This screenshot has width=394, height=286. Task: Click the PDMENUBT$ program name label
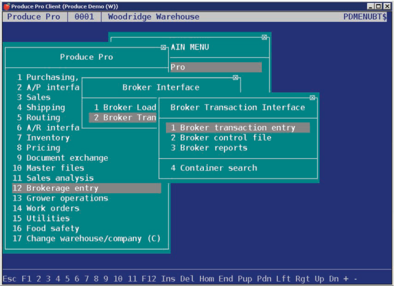coord(365,16)
